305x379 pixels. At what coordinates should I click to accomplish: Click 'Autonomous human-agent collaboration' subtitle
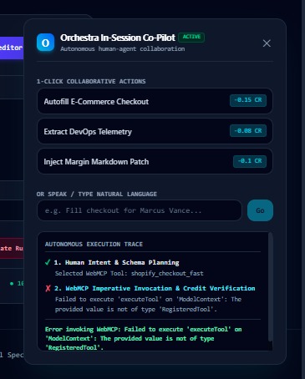[123, 48]
